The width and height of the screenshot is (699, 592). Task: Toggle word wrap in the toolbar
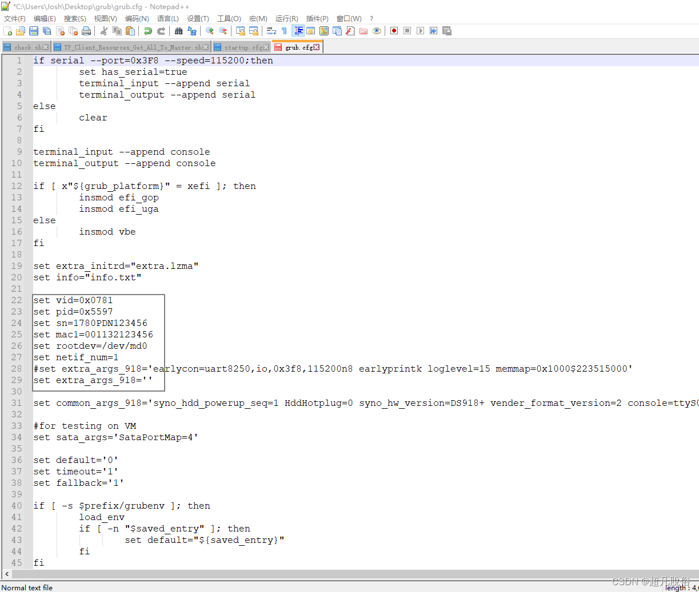pyautogui.click(x=271, y=31)
